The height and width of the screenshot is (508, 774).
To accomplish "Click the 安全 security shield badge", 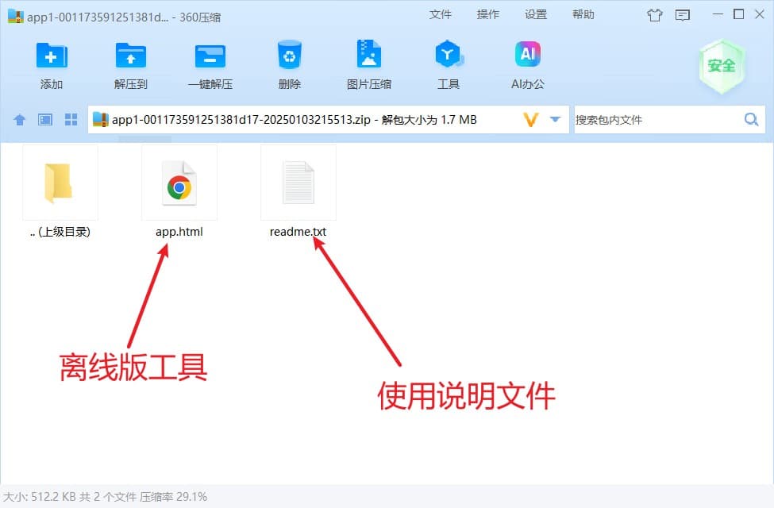I will (722, 66).
